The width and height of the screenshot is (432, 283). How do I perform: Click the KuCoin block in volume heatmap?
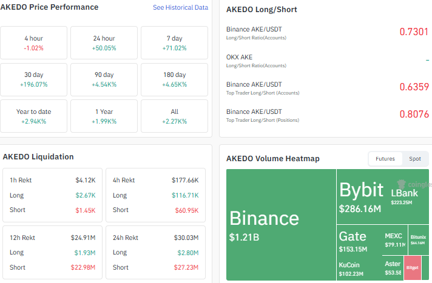click(x=359, y=268)
